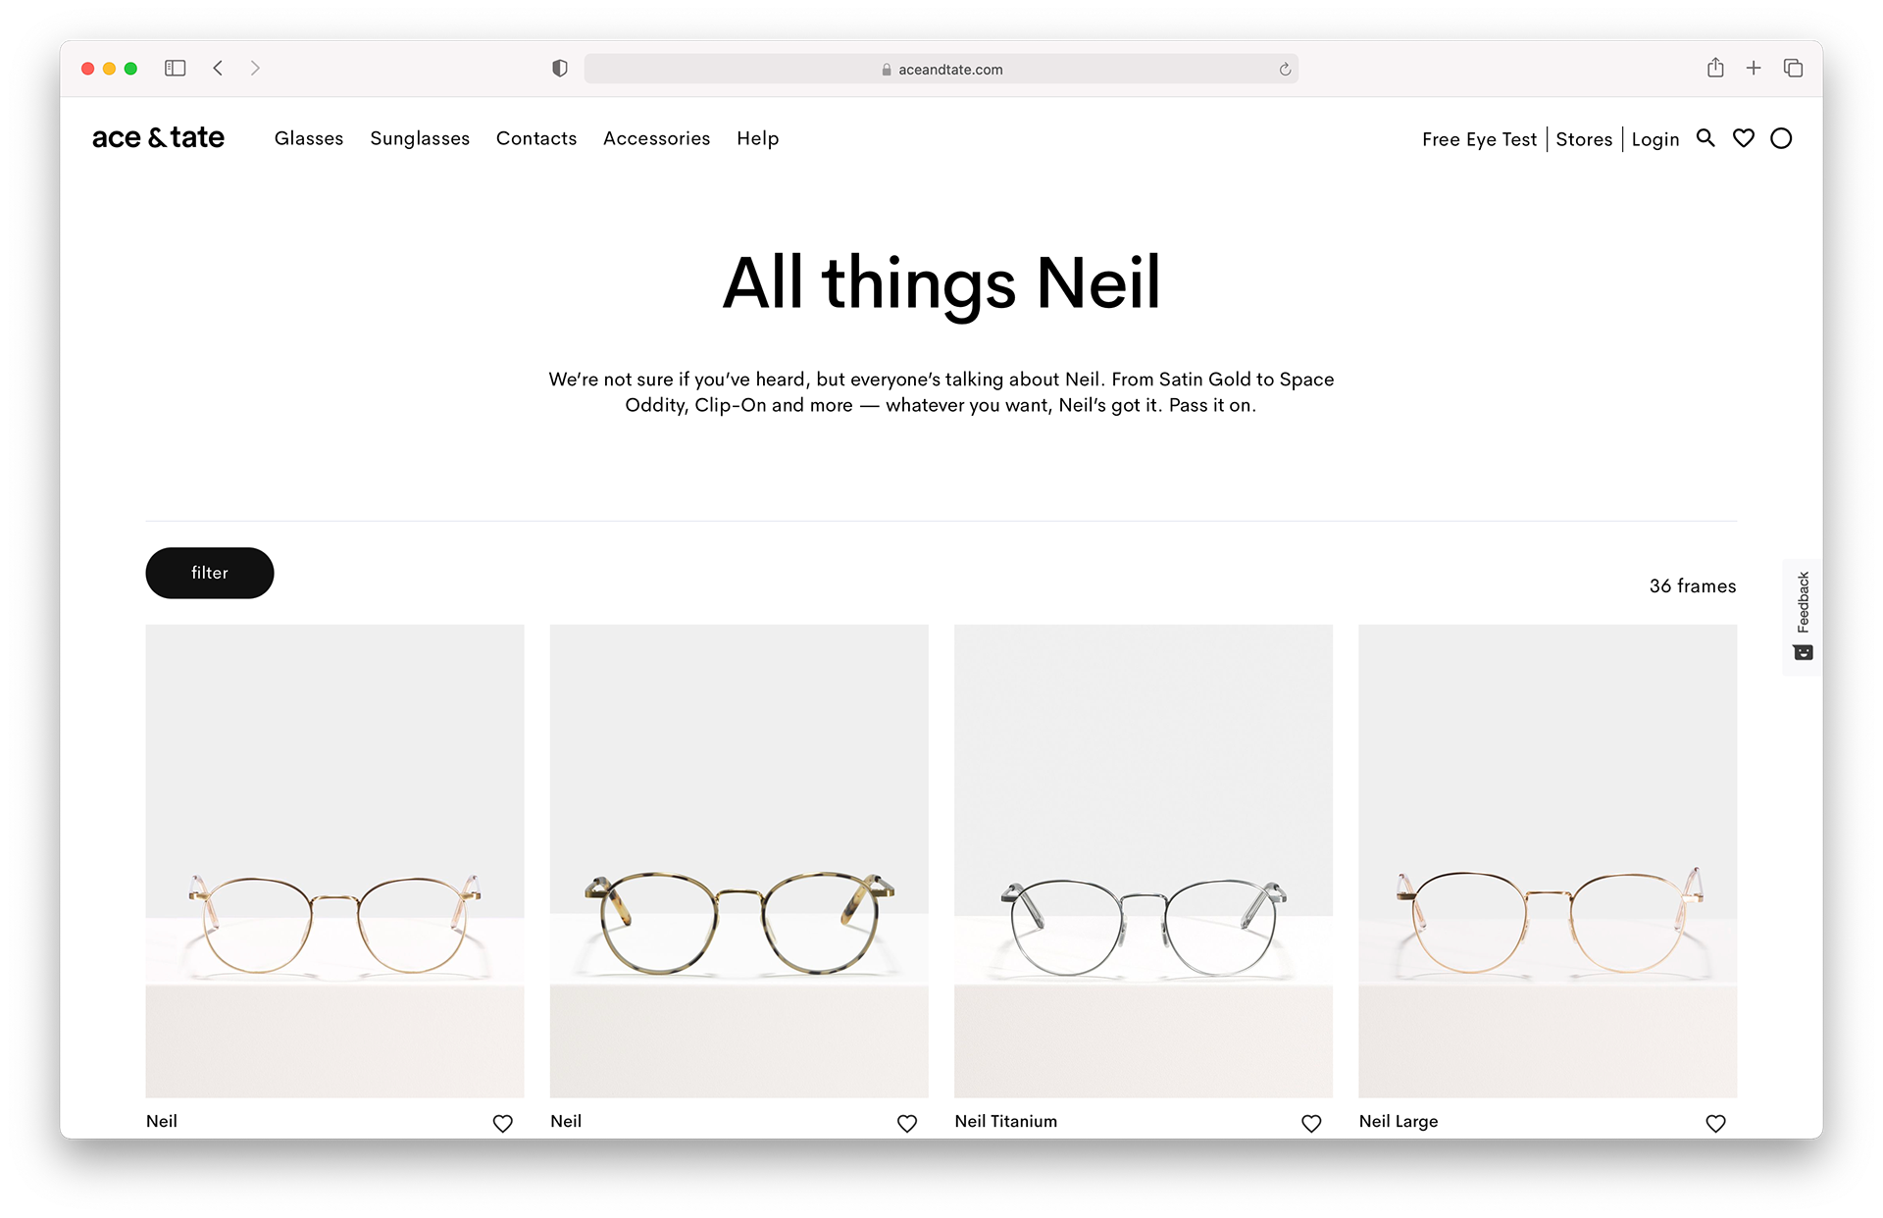1883x1218 pixels.
Task: Click the privacy shield icon
Action: pos(559,69)
